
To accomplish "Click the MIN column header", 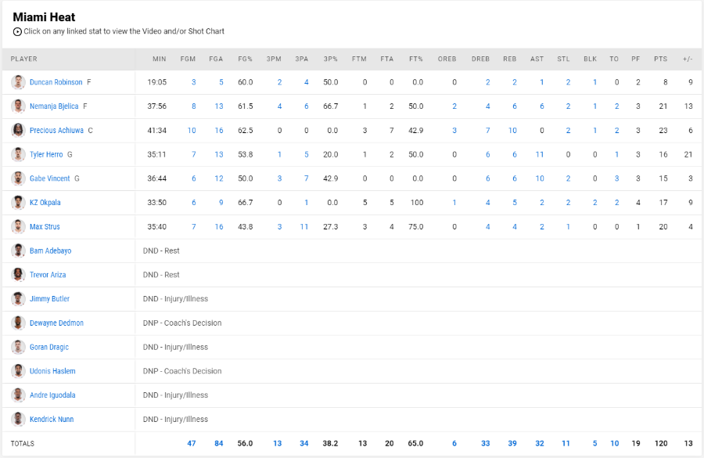I will point(159,60).
